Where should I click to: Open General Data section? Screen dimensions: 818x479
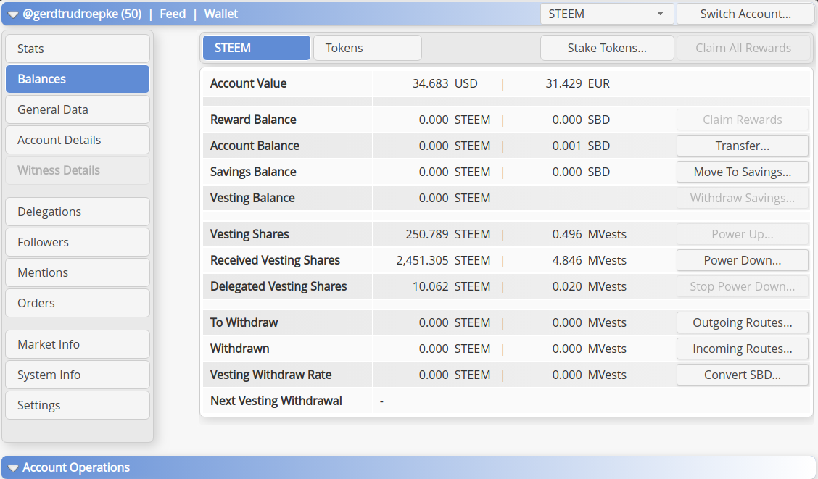(x=78, y=109)
